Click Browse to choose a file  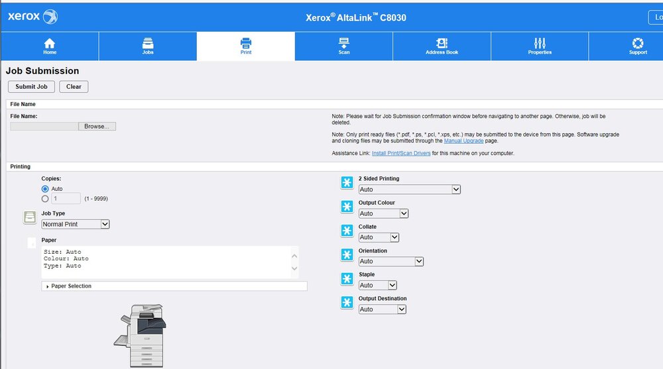[97, 127]
